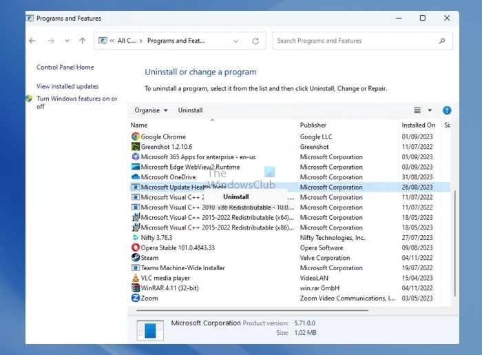Click the Opera Software publisher cell
The height and width of the screenshot is (355, 482).
pyautogui.click(x=322, y=247)
